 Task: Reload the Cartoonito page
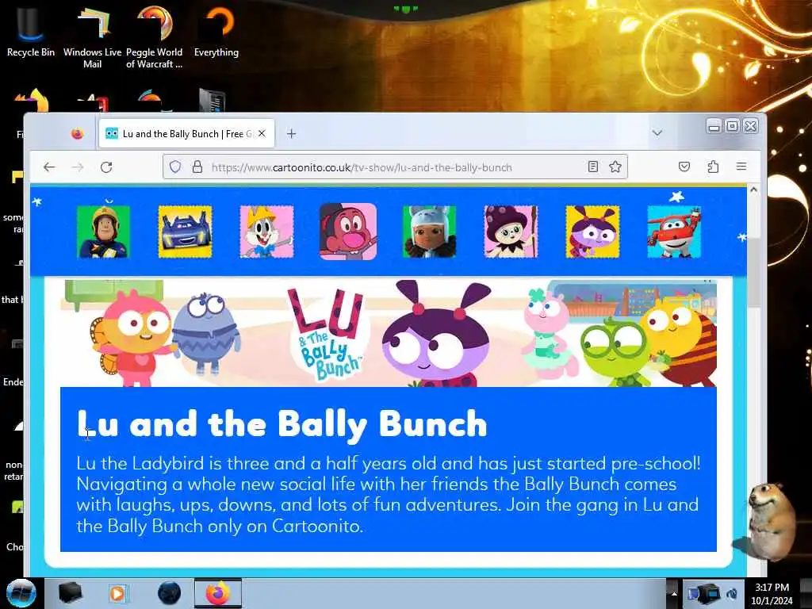pyautogui.click(x=106, y=167)
